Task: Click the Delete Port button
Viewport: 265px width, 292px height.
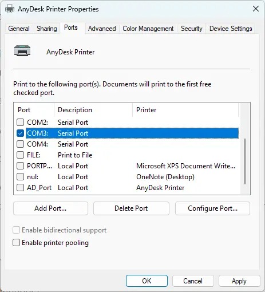Action: [x=131, y=208]
